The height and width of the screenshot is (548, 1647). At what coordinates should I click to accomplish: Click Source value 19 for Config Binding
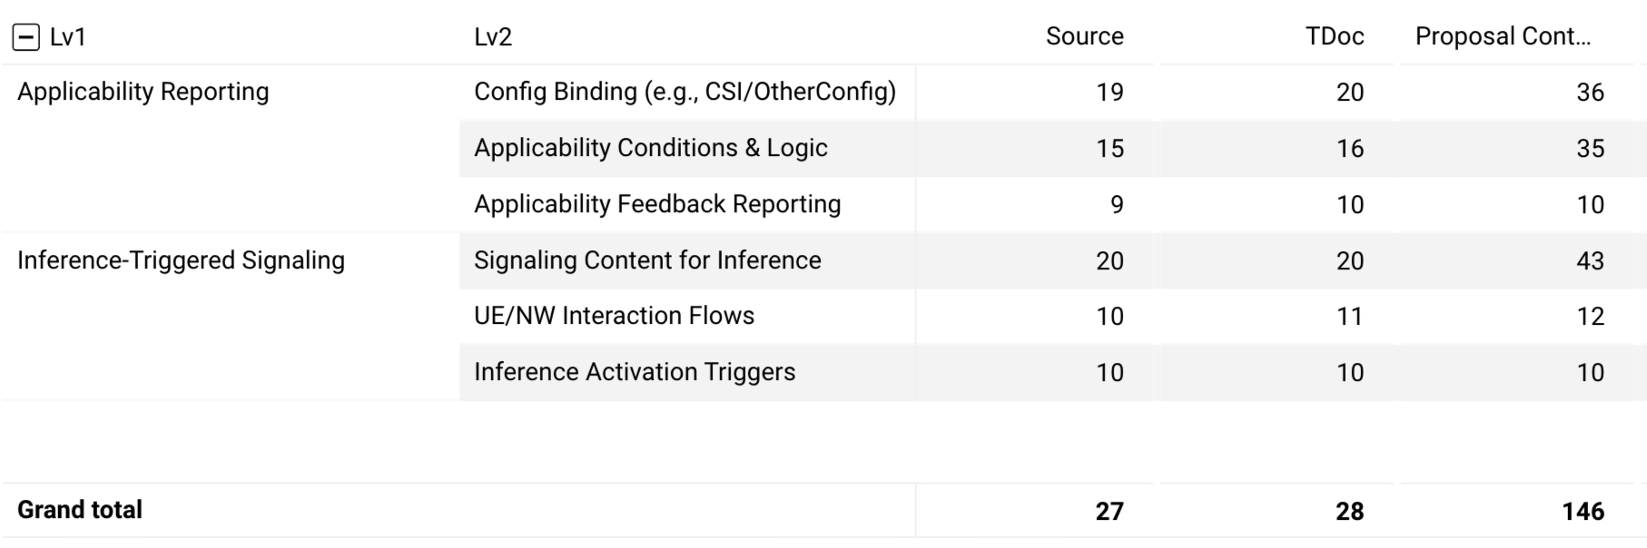coord(1110,93)
